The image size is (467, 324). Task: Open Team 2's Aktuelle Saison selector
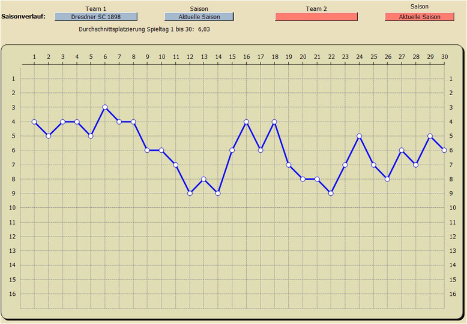click(420, 17)
